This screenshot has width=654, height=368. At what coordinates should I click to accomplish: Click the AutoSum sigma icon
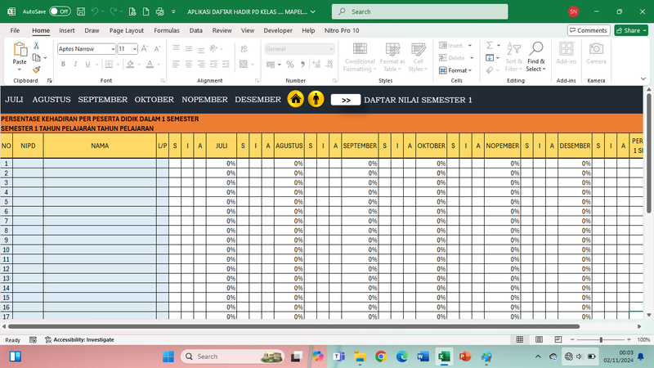click(490, 45)
